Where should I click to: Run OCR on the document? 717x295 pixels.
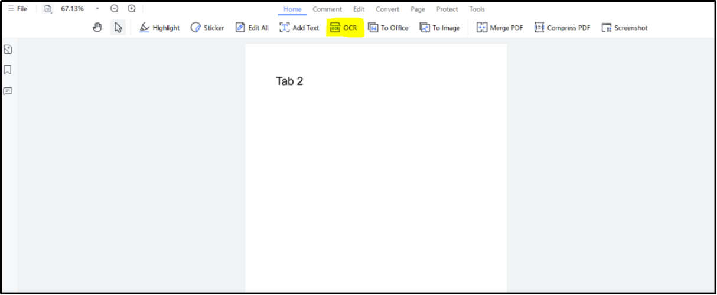coord(344,28)
